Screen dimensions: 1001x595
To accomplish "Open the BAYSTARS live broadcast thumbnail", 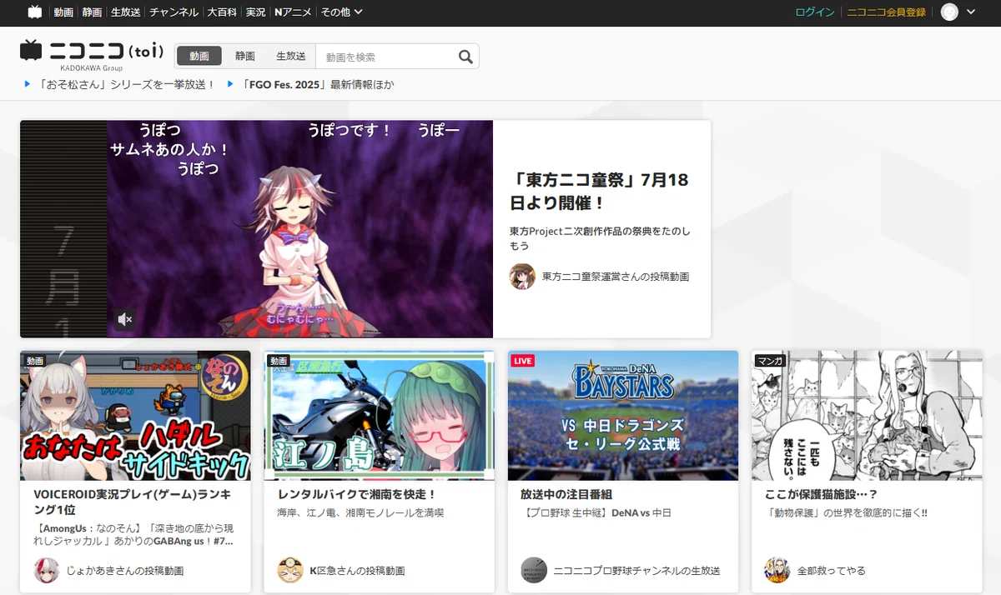I will (623, 415).
